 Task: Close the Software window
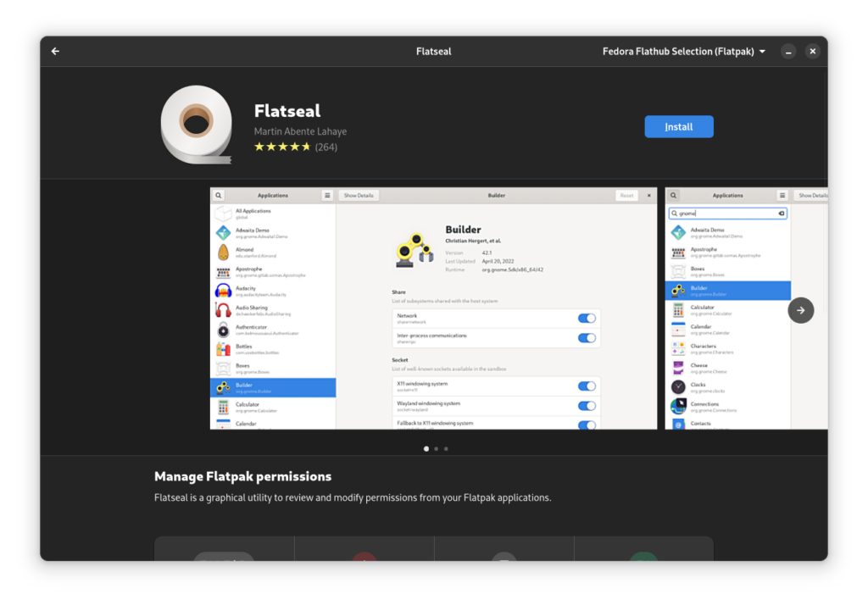pyautogui.click(x=813, y=52)
